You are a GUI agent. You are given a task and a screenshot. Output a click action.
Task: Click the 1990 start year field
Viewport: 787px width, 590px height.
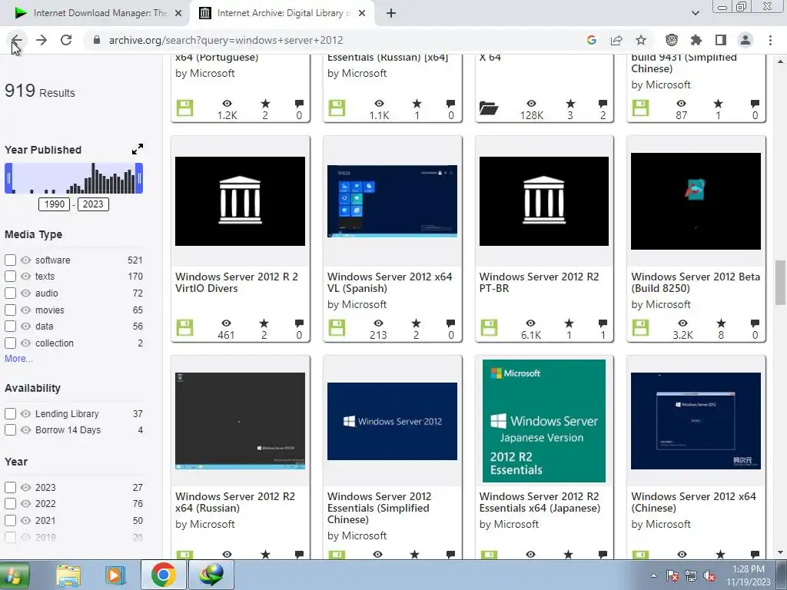point(55,204)
